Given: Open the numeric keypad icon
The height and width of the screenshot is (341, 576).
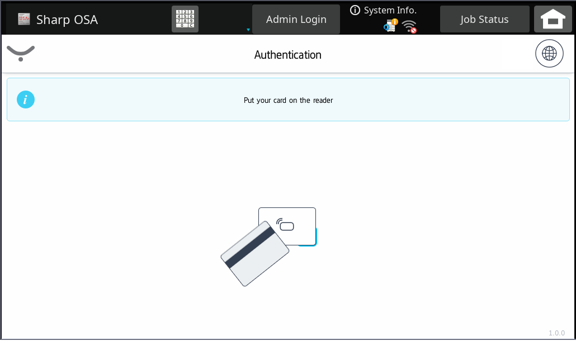Looking at the screenshot, I should 185,19.
